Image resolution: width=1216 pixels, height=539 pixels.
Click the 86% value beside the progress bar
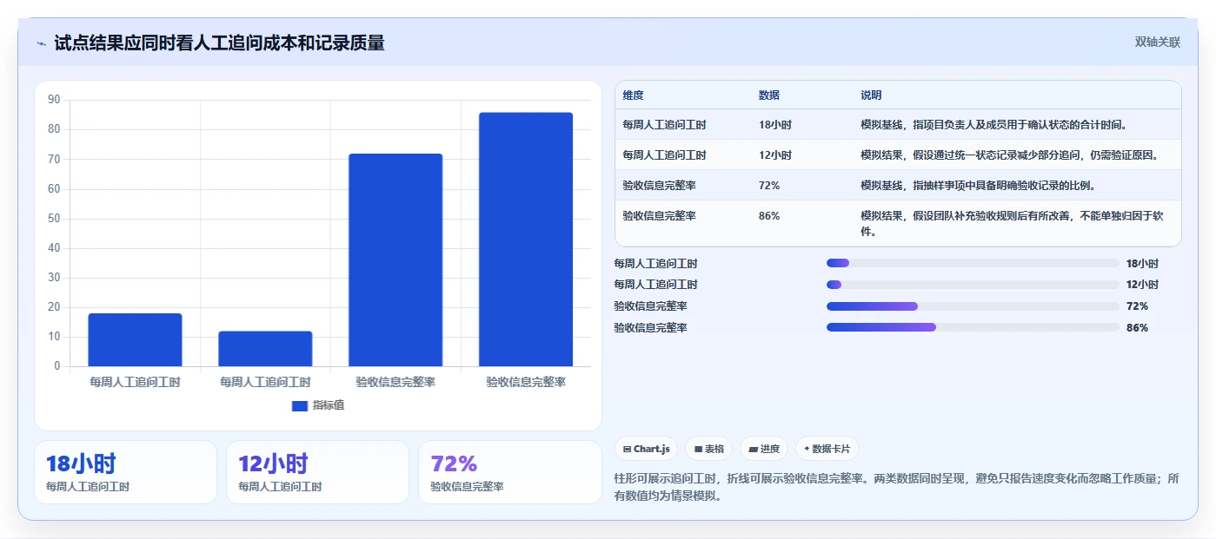[x=1137, y=328]
